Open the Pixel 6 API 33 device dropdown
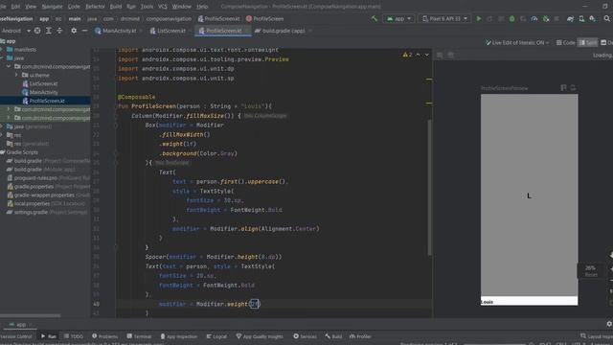Screen dimensions: 613x345 coord(444,18)
